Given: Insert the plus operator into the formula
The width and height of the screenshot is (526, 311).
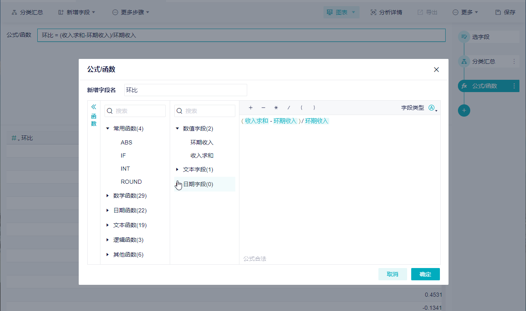Looking at the screenshot, I should (250, 108).
